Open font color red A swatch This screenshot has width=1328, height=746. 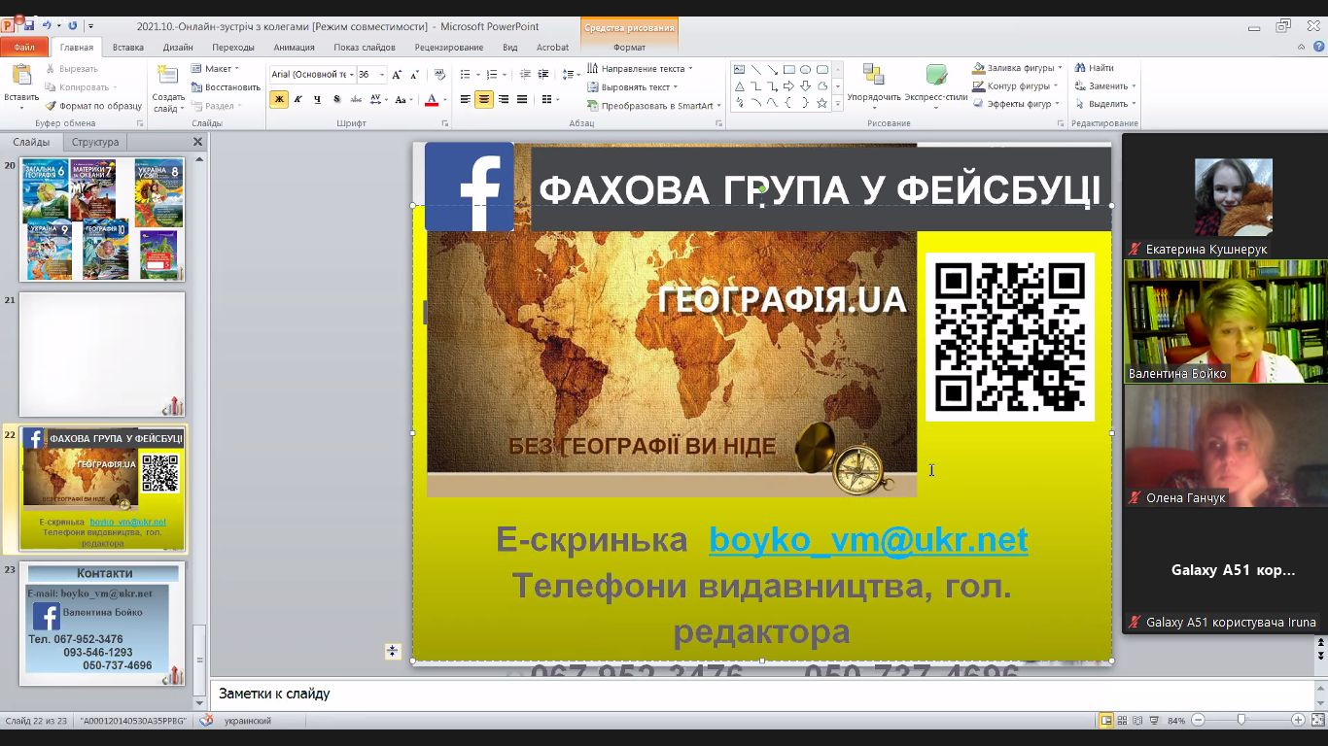coord(432,99)
